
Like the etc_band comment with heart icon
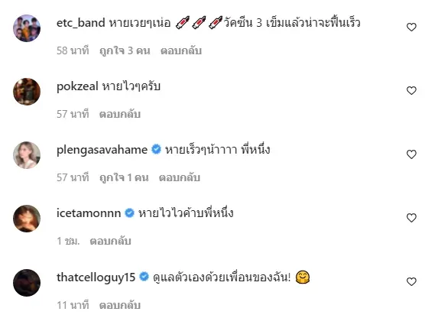pyautogui.click(x=411, y=27)
